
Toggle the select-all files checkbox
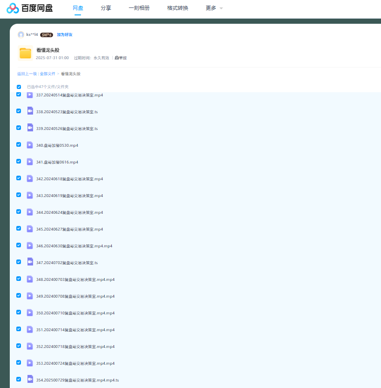tap(19, 87)
